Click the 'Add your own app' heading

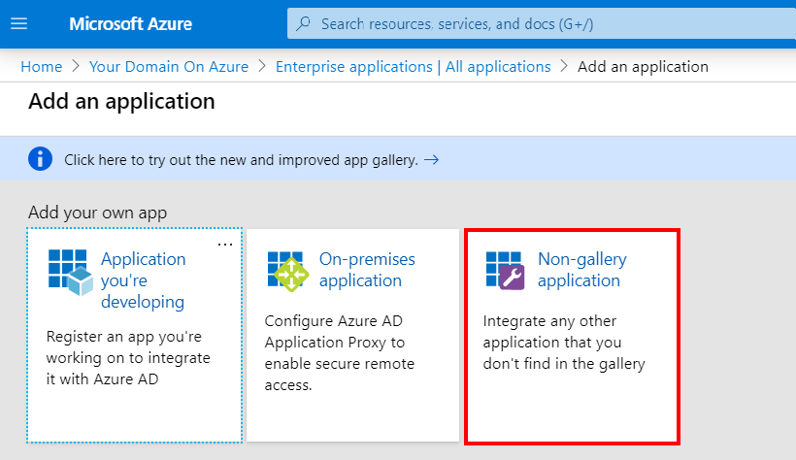(97, 213)
